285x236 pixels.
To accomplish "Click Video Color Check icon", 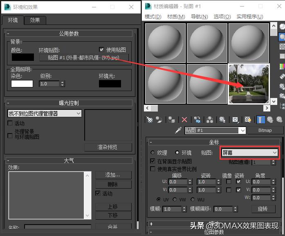I will pos(282,66).
